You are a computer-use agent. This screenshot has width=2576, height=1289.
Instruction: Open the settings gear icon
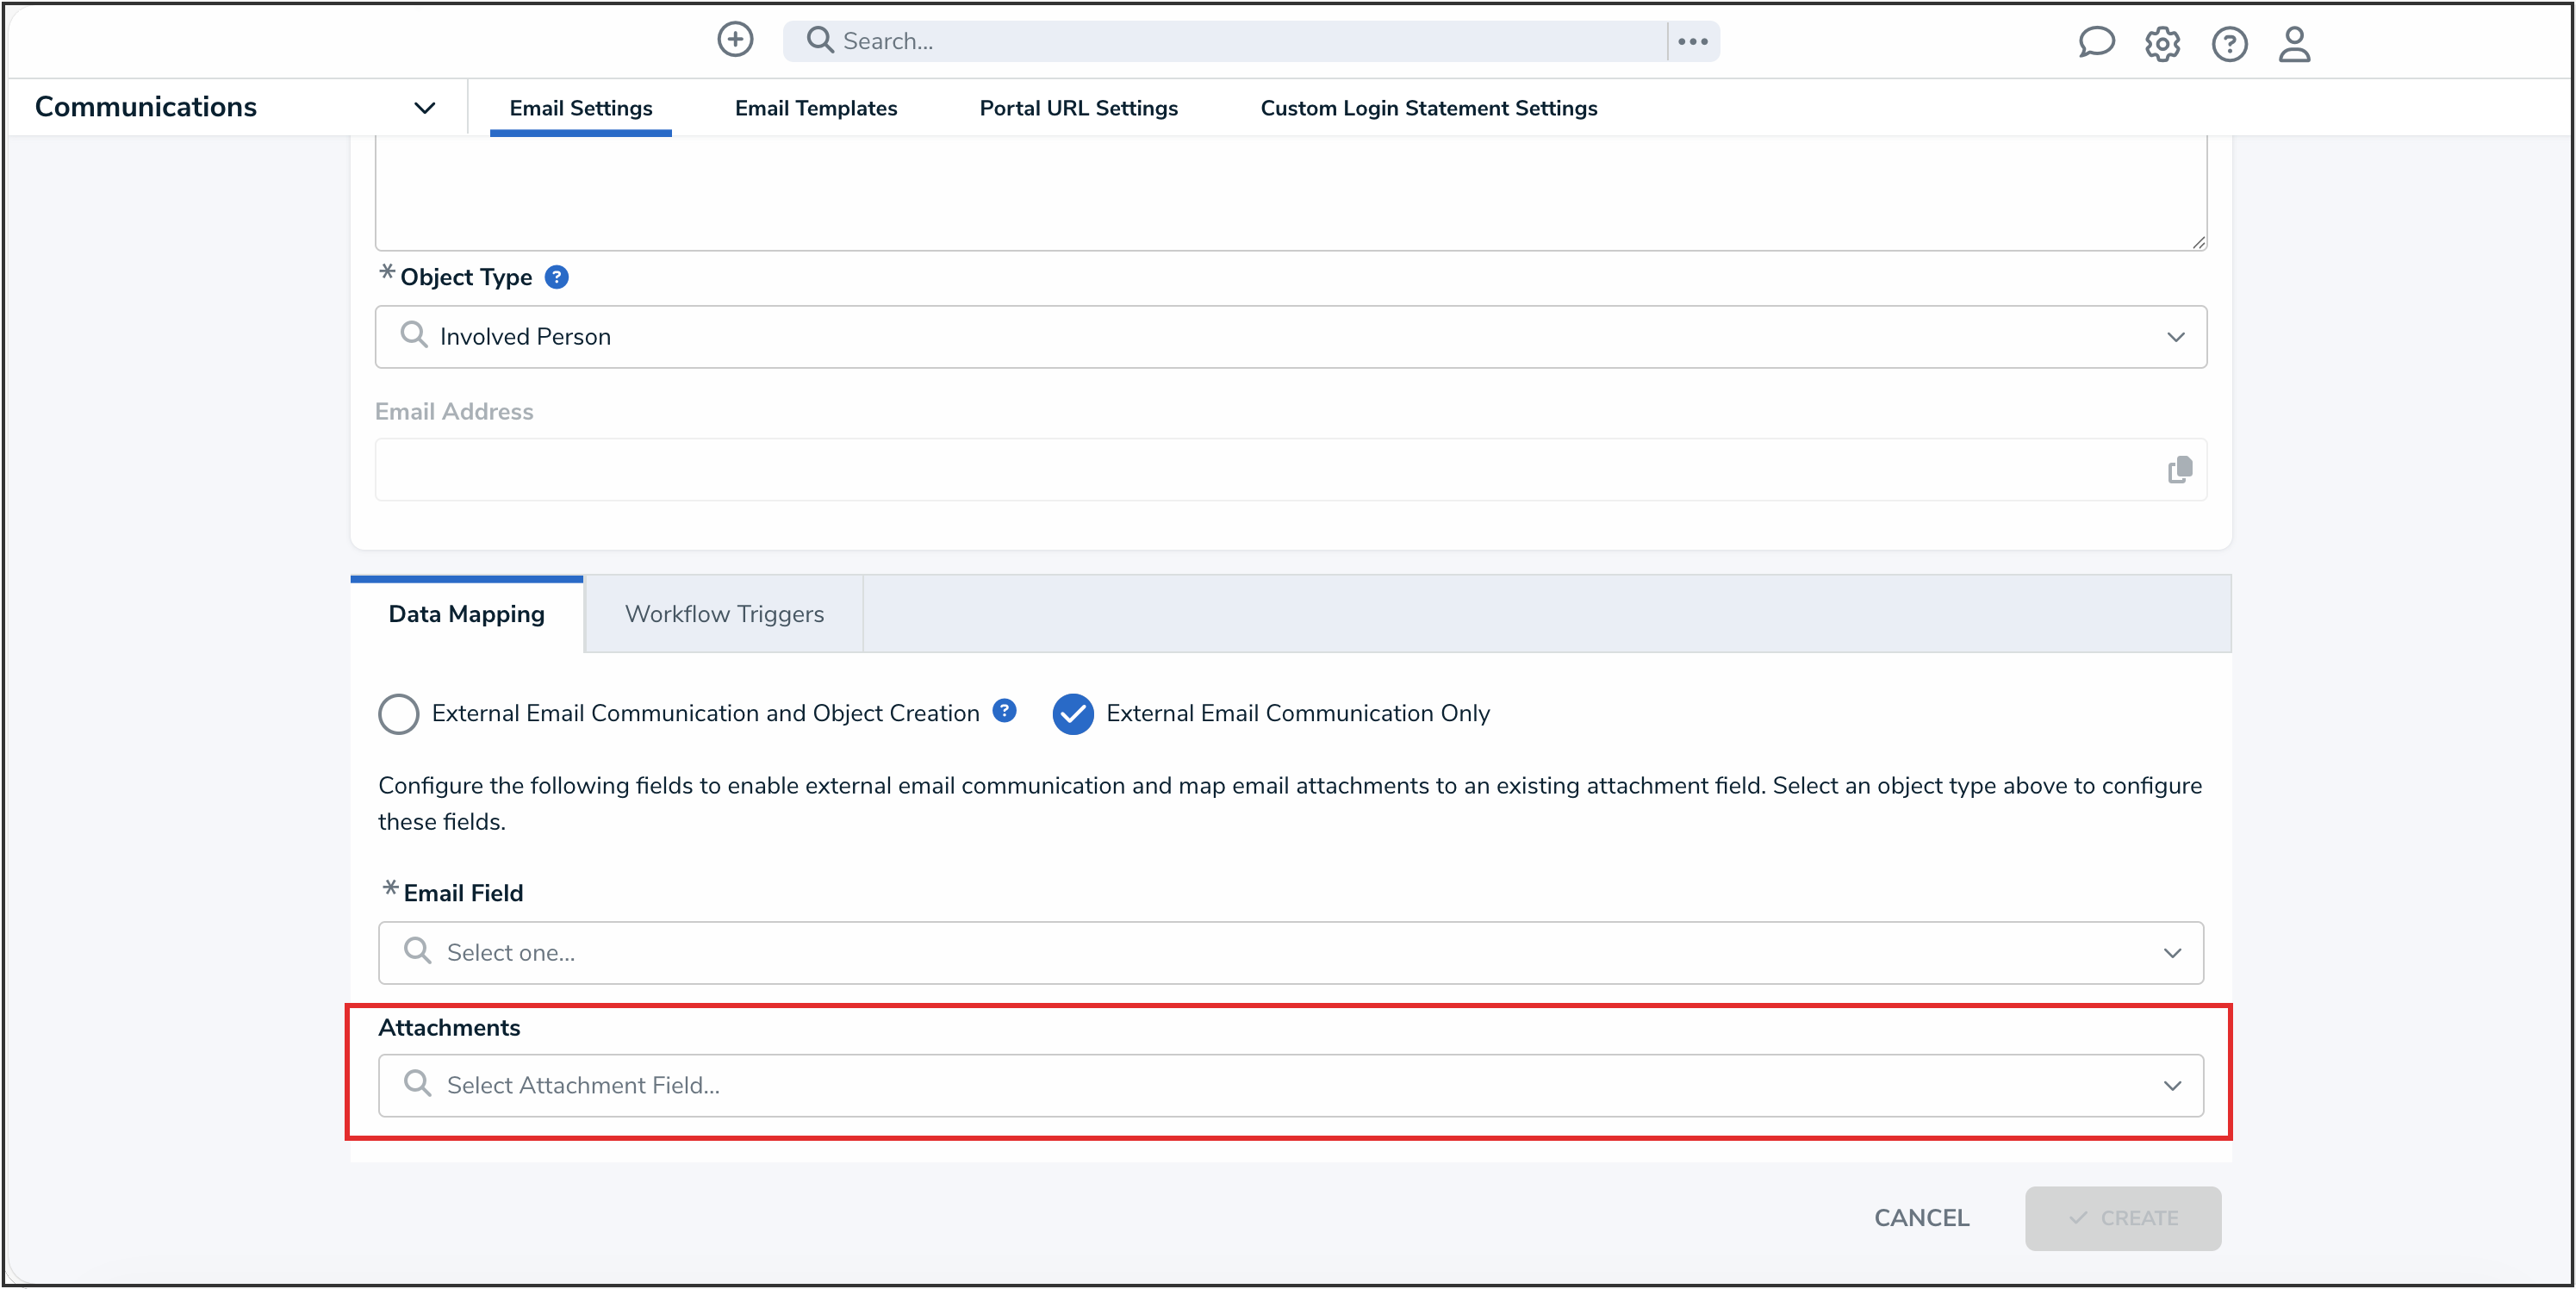[2162, 44]
